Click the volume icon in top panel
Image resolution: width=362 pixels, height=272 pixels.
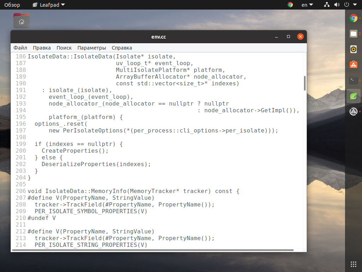point(337,5)
